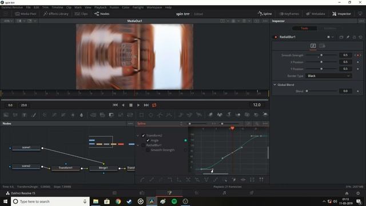366x206 pixels.
Task: Switch to the Modifiers tab in Inspector
Action: coord(330,28)
